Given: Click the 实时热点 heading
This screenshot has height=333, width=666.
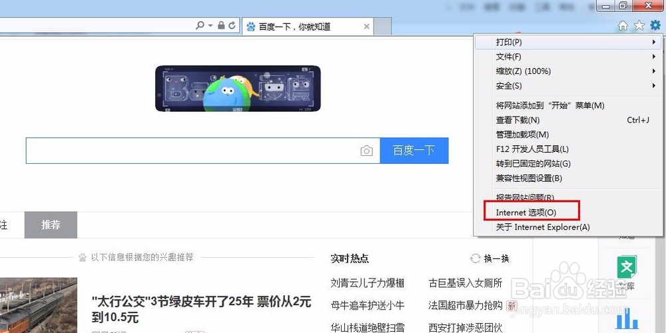Looking at the screenshot, I should click(350, 258).
